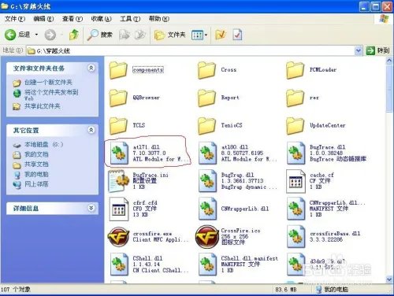Click the vertical scrollbar down arrow
Screen dimensions: 394x296
[x=389, y=279]
